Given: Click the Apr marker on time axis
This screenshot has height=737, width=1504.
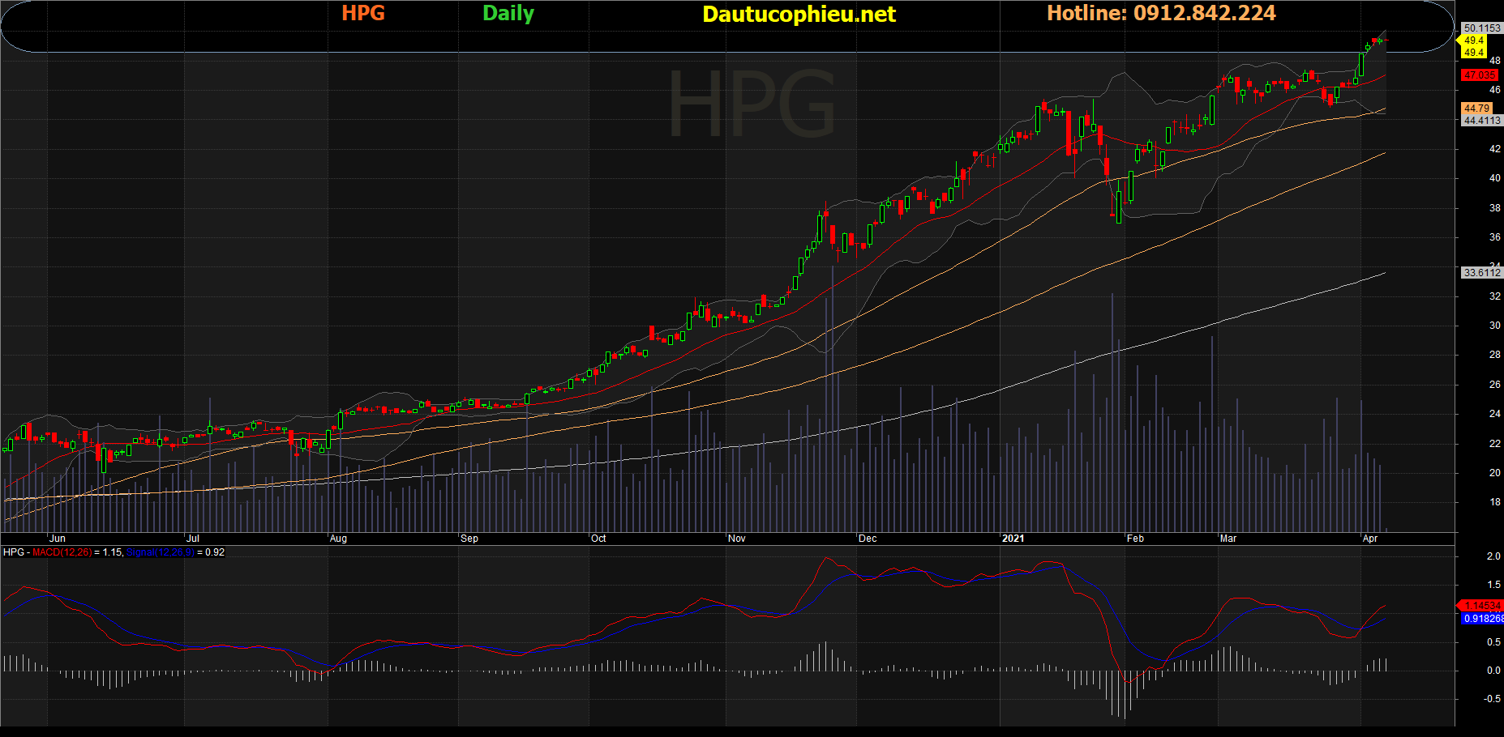Looking at the screenshot, I should click(x=1370, y=539).
